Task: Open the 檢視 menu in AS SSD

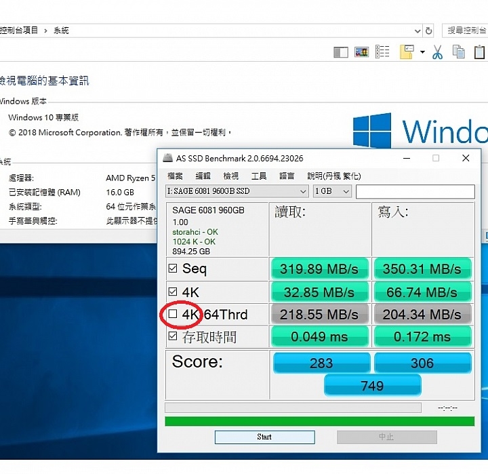Action: pos(231,176)
